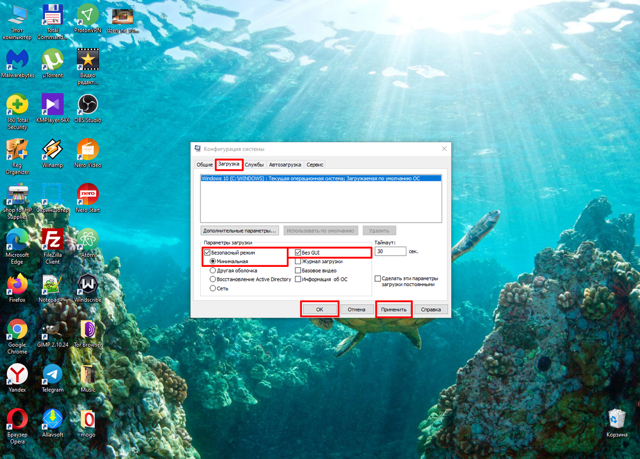Enable Журнал загрузки checkbox
The width and height of the screenshot is (640, 459).
point(298,262)
